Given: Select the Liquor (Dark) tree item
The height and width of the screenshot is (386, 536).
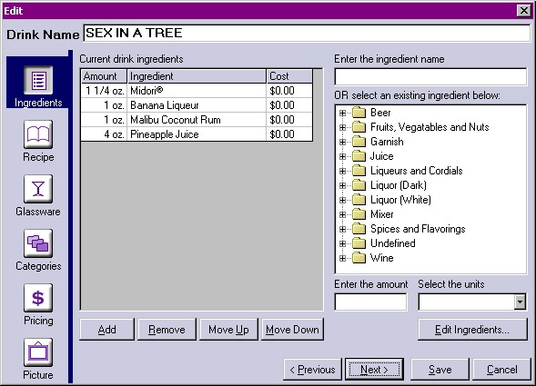Looking at the screenshot, I should point(399,185).
